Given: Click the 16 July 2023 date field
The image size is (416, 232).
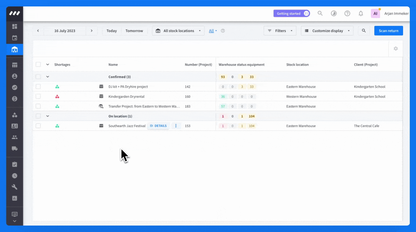Looking at the screenshot, I should [x=65, y=31].
